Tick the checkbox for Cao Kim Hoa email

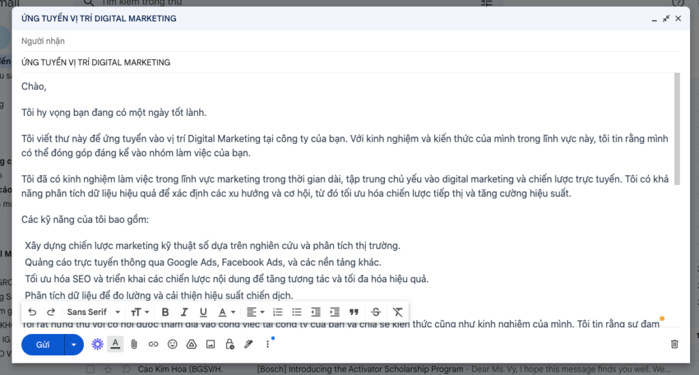point(91,370)
